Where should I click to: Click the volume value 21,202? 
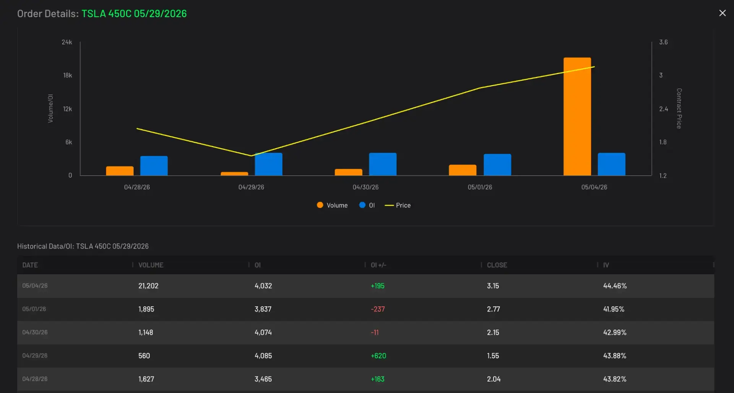148,286
